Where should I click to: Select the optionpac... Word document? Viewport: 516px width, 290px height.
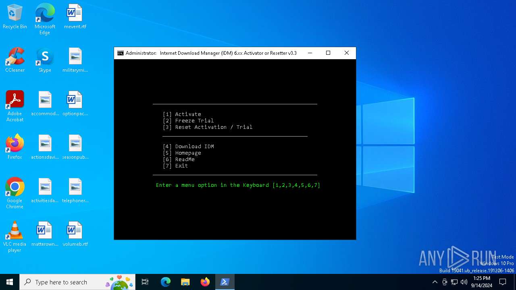pos(75,104)
